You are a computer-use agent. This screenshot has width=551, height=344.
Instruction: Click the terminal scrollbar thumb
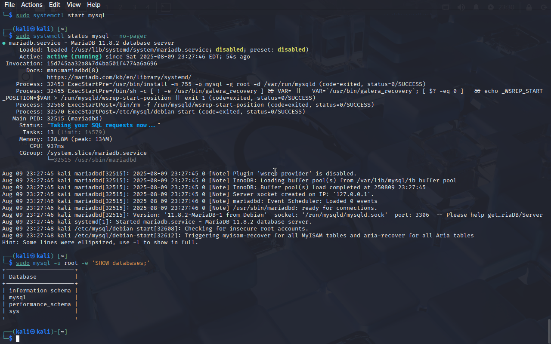click(x=549, y=331)
